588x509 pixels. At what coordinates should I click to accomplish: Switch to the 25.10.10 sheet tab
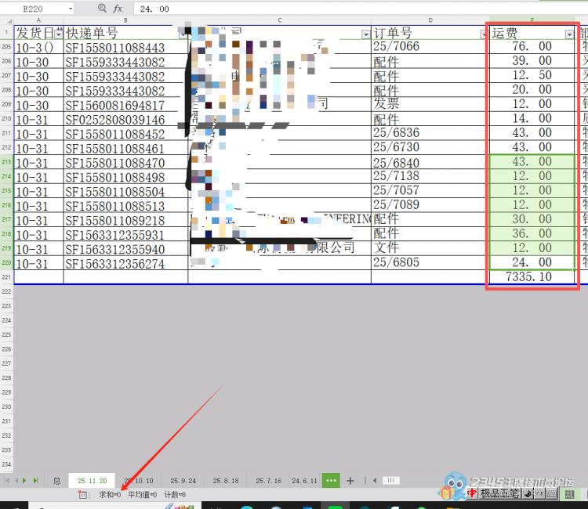138,480
